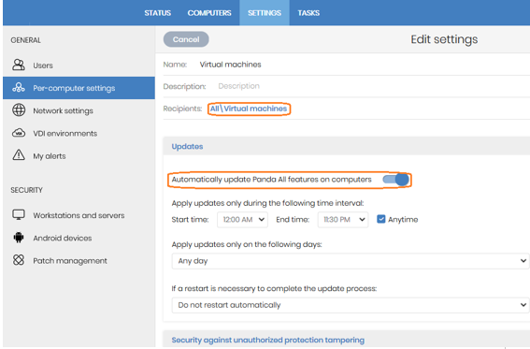
Task: Open Network settings globe icon
Action: click(19, 110)
